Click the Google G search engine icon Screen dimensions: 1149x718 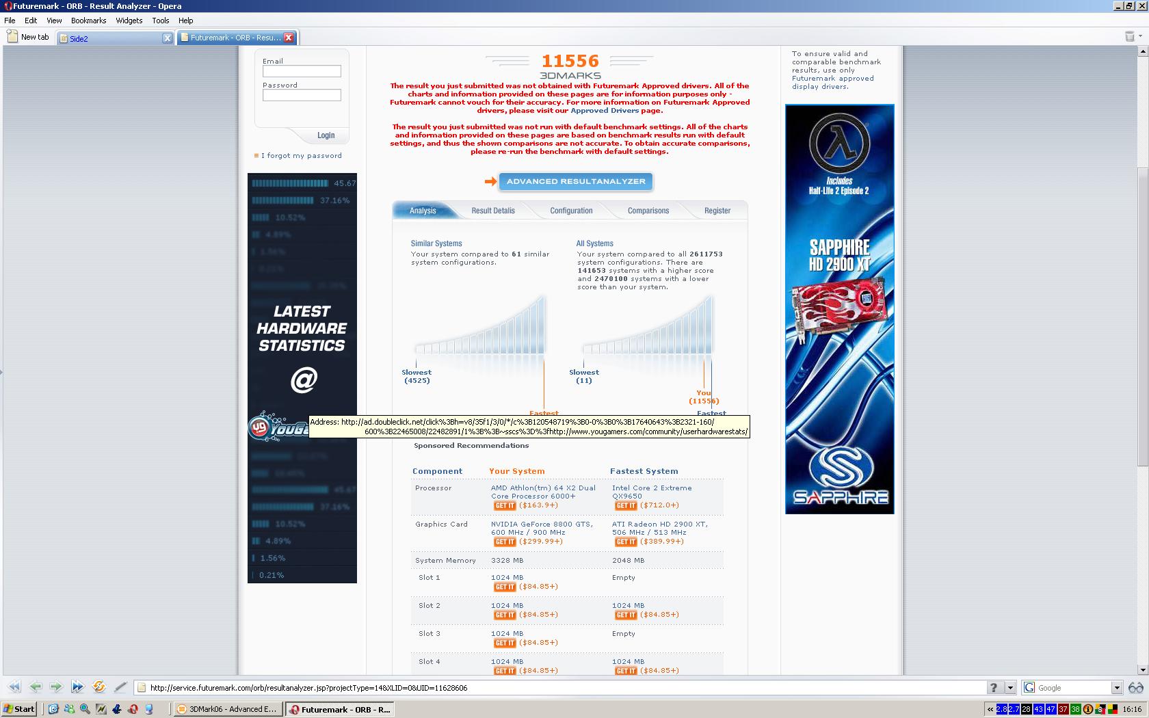[1029, 688]
